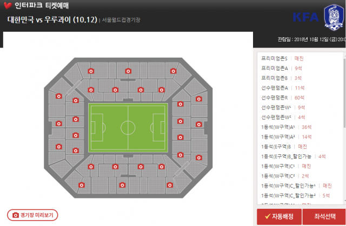
Task: Select 프리미엄존B seat grade
Action: coord(281,78)
